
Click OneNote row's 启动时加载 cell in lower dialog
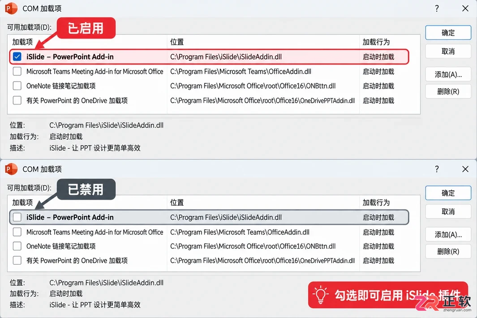(378, 246)
